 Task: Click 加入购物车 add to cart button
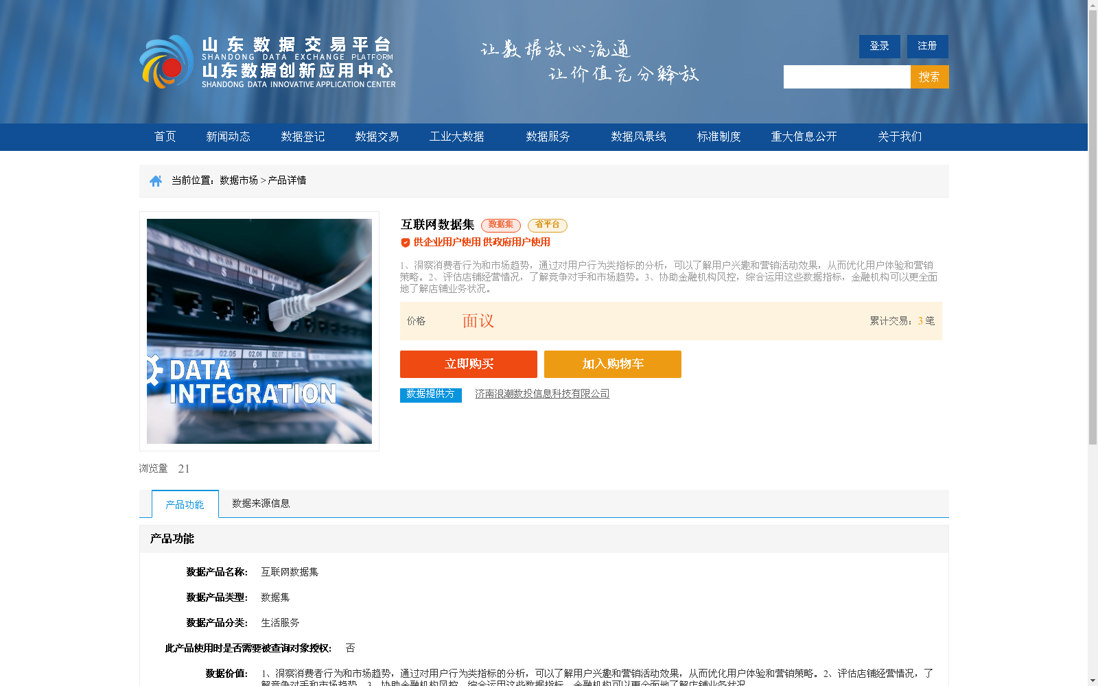click(613, 364)
